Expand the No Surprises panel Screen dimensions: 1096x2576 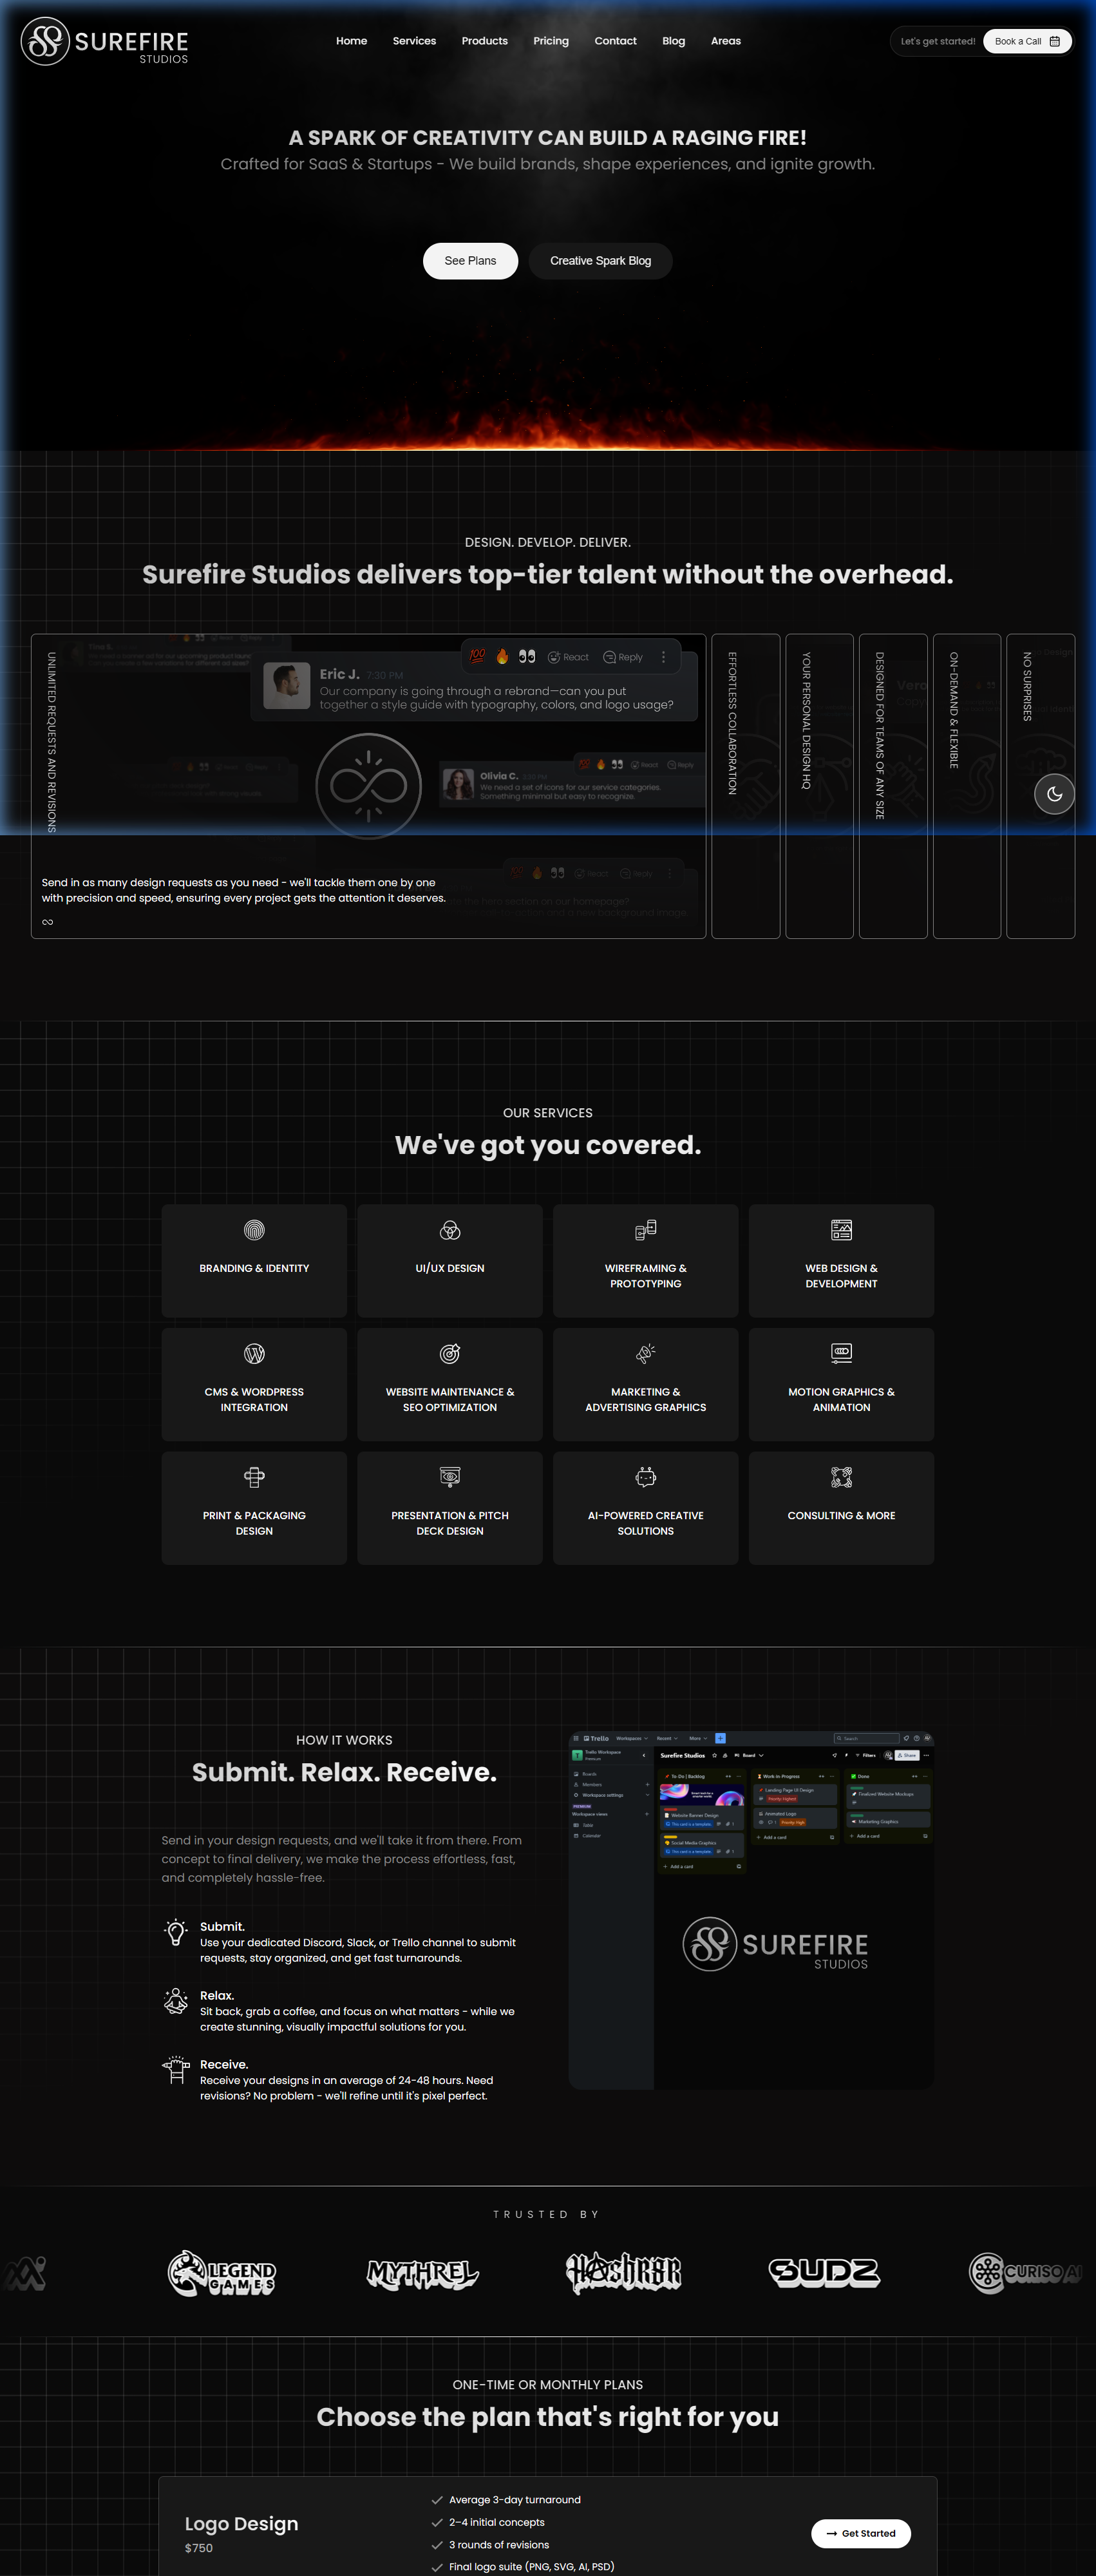(x=1040, y=786)
